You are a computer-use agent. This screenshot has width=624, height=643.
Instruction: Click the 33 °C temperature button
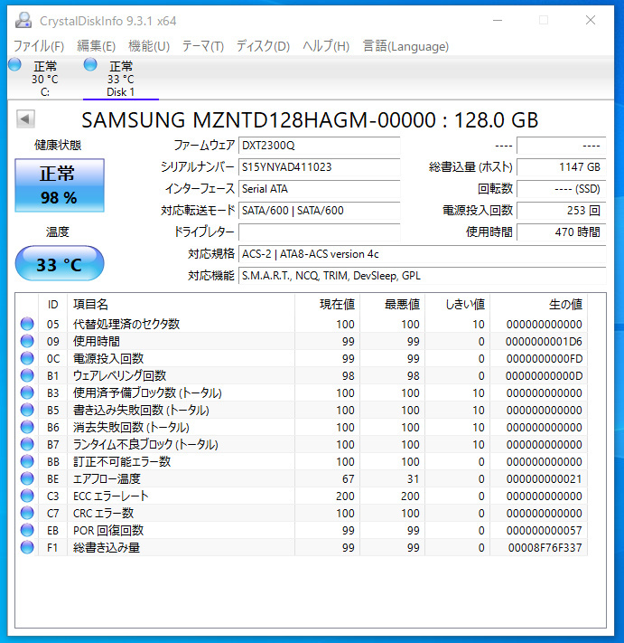[60, 263]
